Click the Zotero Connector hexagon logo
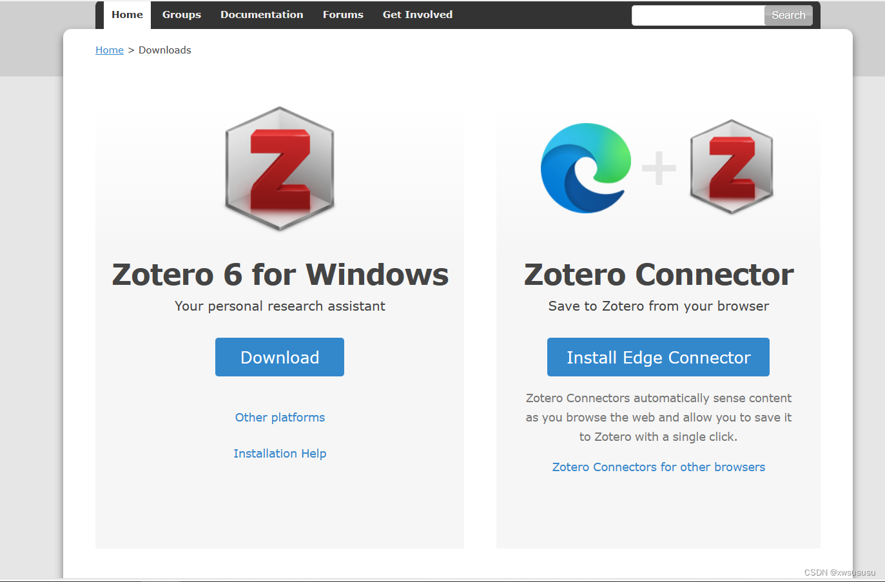This screenshot has width=885, height=582. point(732,168)
